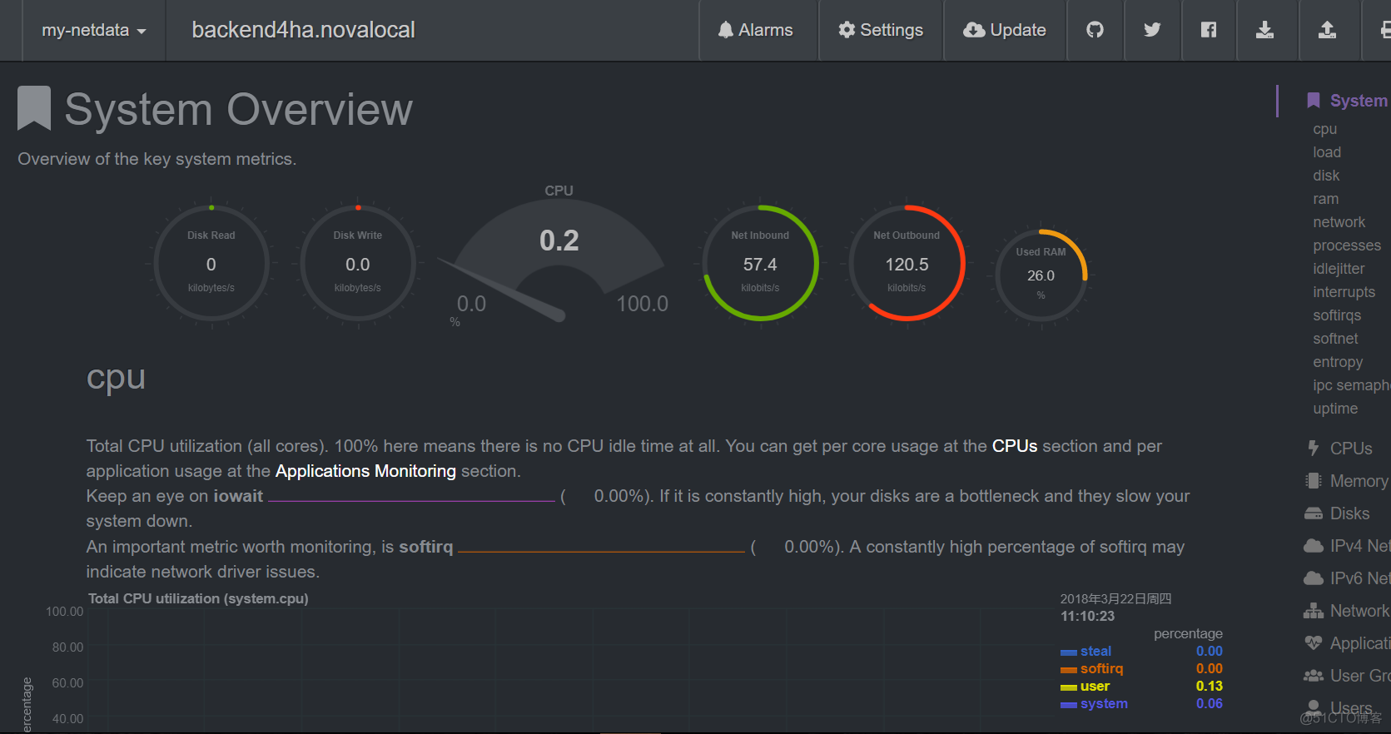The image size is (1391, 734).
Task: Toggle the softirq dimension in legend
Action: coord(1101,668)
